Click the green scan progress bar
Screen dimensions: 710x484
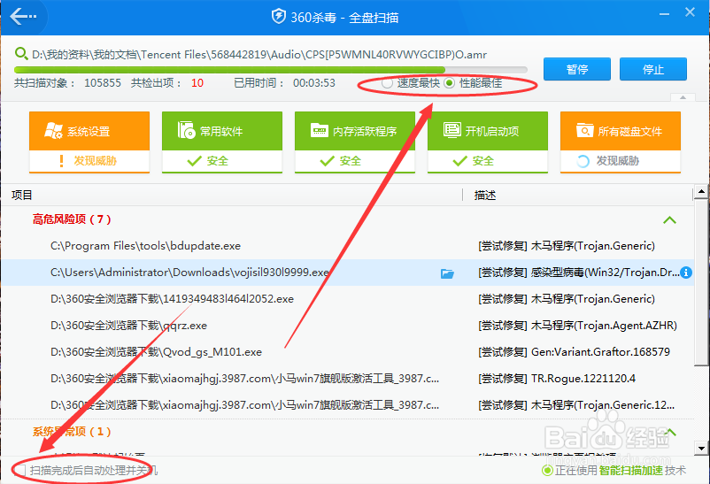[270, 70]
